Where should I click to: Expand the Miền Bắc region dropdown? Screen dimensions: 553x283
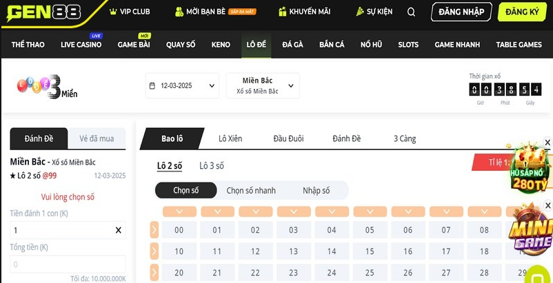point(263,85)
